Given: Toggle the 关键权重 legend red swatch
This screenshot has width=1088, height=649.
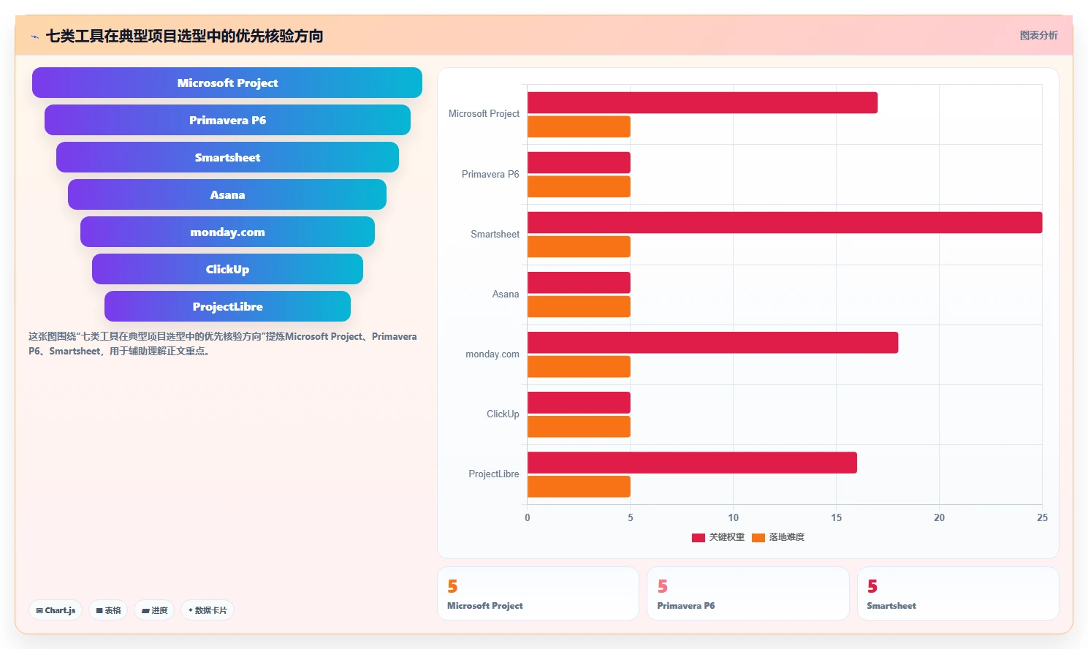Looking at the screenshot, I should (x=699, y=537).
